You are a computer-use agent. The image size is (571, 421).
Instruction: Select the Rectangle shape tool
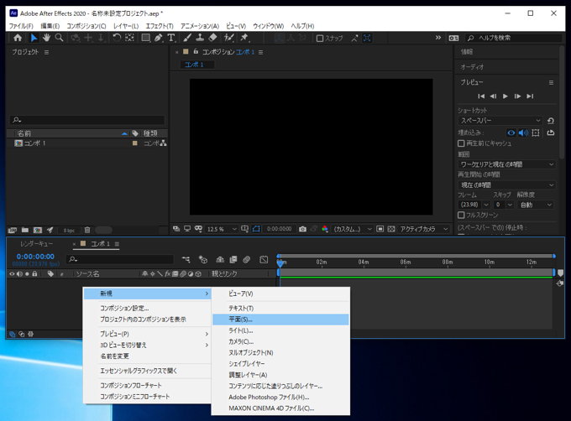tap(145, 38)
